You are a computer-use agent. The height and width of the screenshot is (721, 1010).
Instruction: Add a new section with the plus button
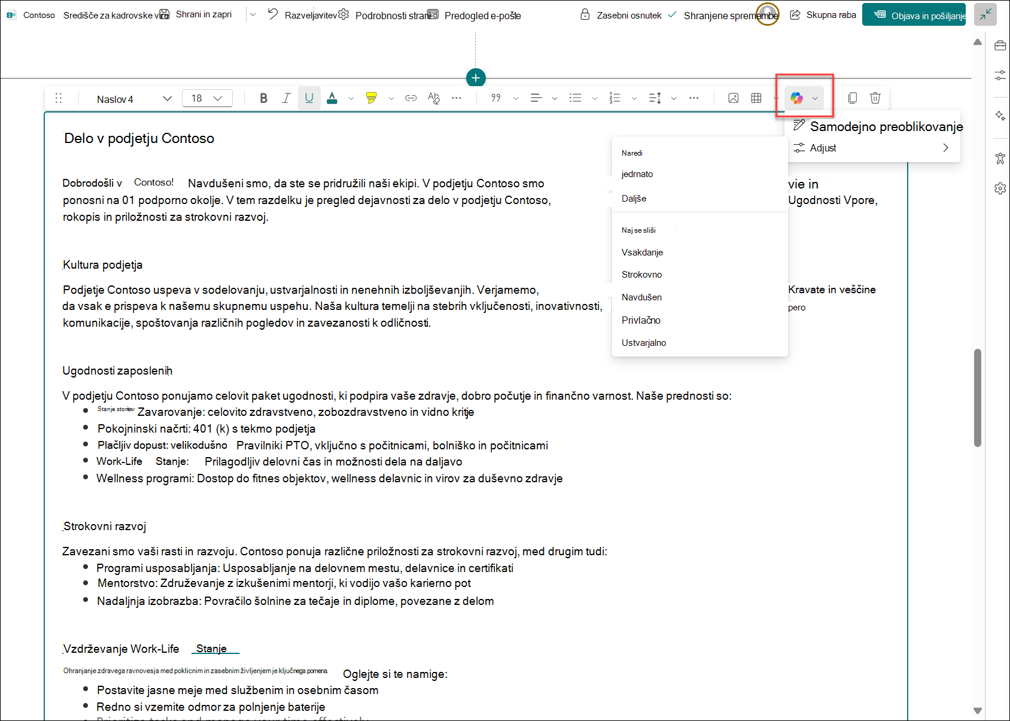476,78
